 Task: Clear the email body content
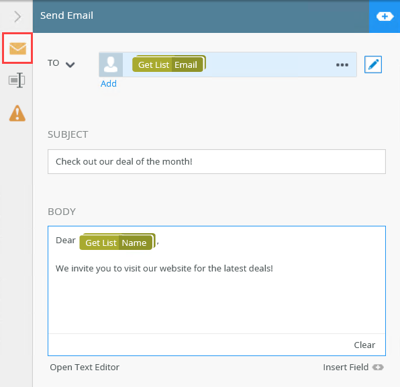click(x=364, y=345)
